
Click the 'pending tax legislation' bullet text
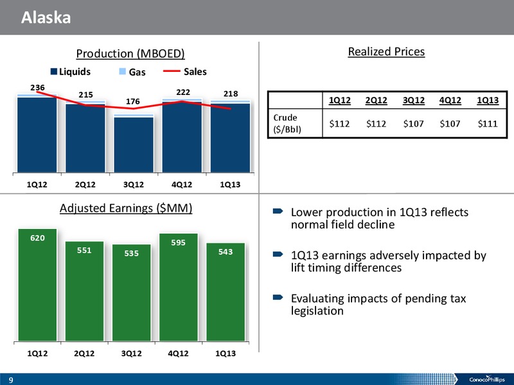point(378,304)
